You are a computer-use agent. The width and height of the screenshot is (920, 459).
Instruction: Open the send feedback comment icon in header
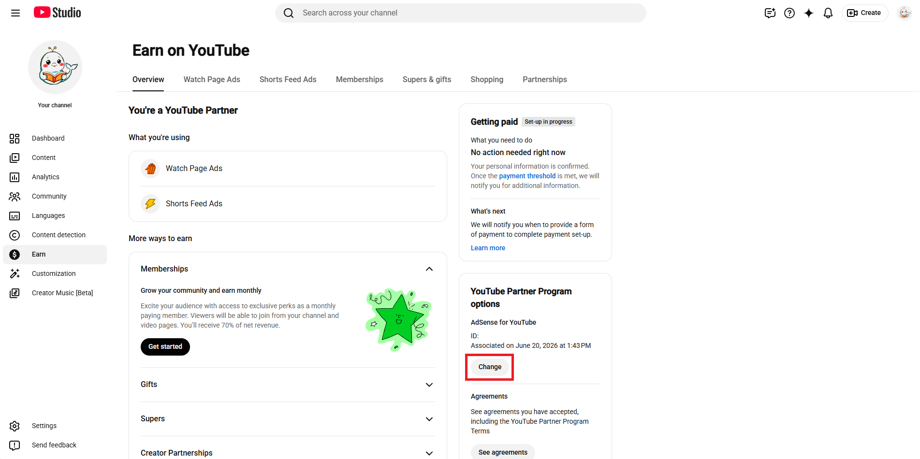770,13
